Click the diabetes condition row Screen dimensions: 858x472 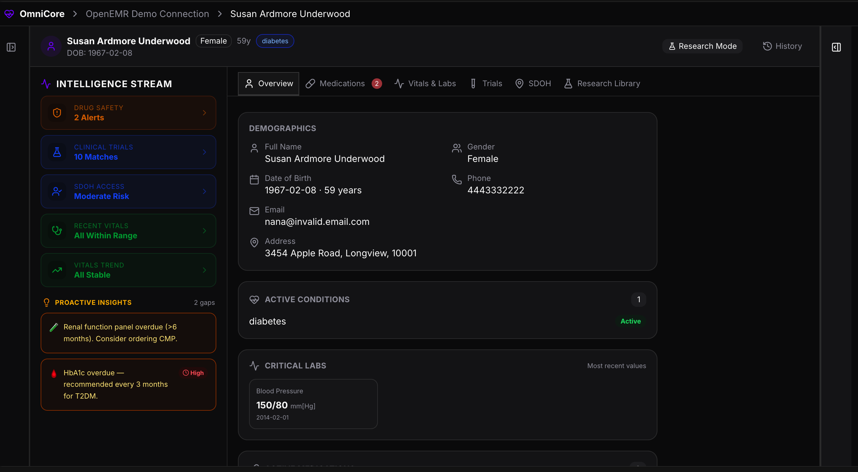tap(447, 322)
